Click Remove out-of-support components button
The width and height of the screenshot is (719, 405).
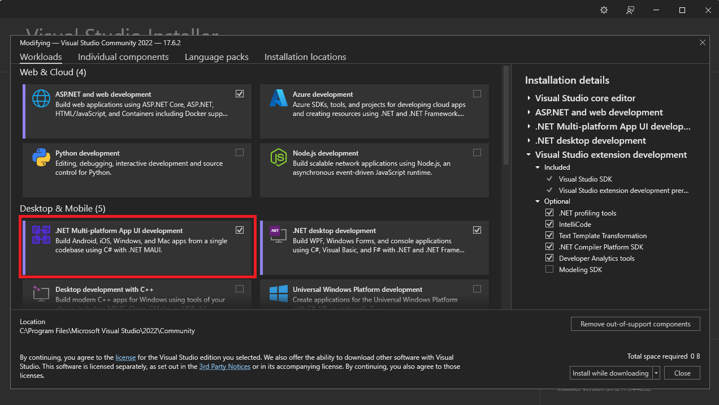635,324
